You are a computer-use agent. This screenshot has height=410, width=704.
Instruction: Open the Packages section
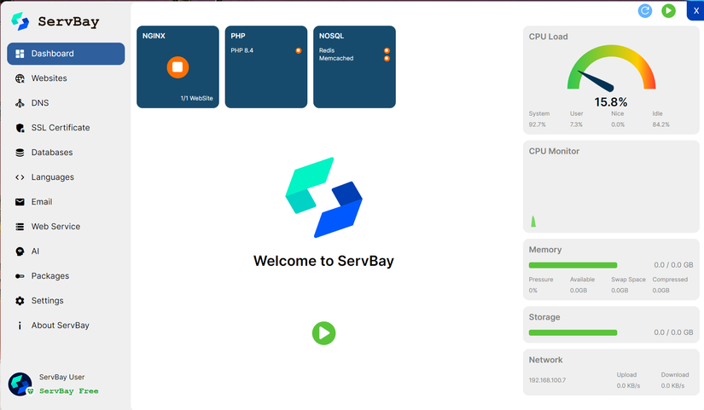pos(66,276)
